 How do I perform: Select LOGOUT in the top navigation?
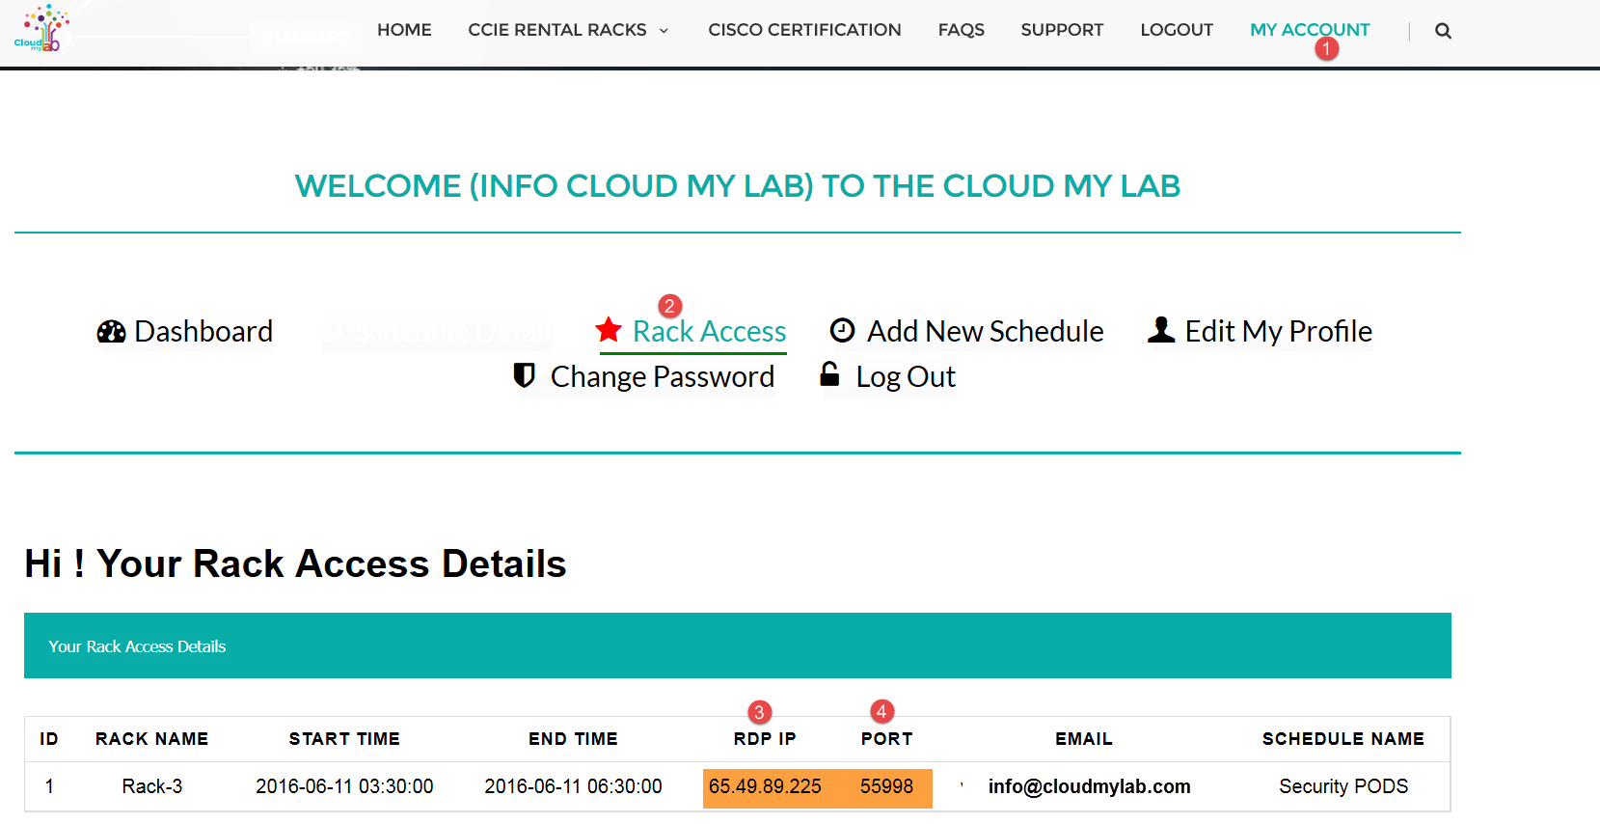click(x=1177, y=30)
